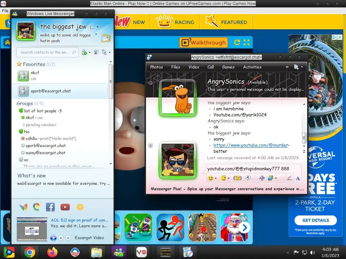Click Call in chat menu

click(211, 67)
